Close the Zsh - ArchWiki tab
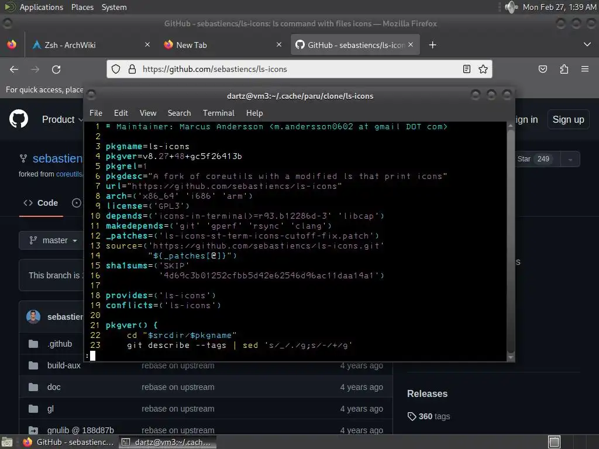This screenshot has width=599, height=449. 147,44
